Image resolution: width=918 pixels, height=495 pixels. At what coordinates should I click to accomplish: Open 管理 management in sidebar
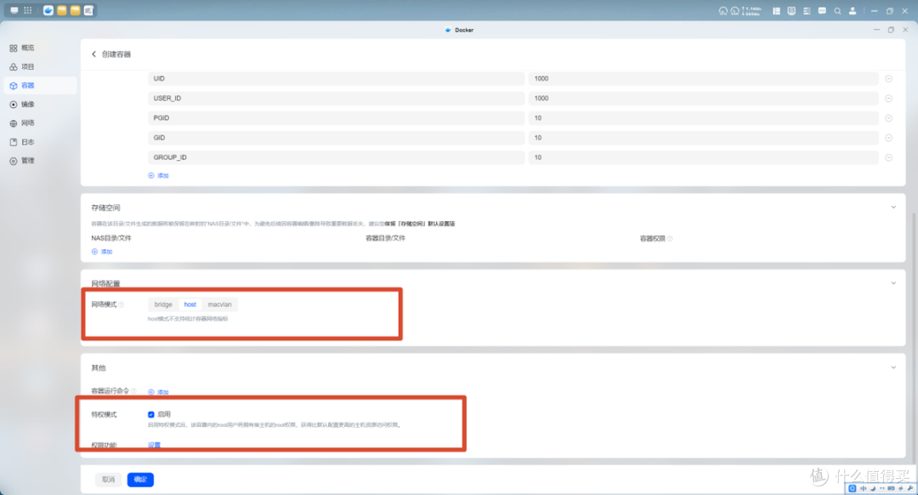tap(22, 161)
